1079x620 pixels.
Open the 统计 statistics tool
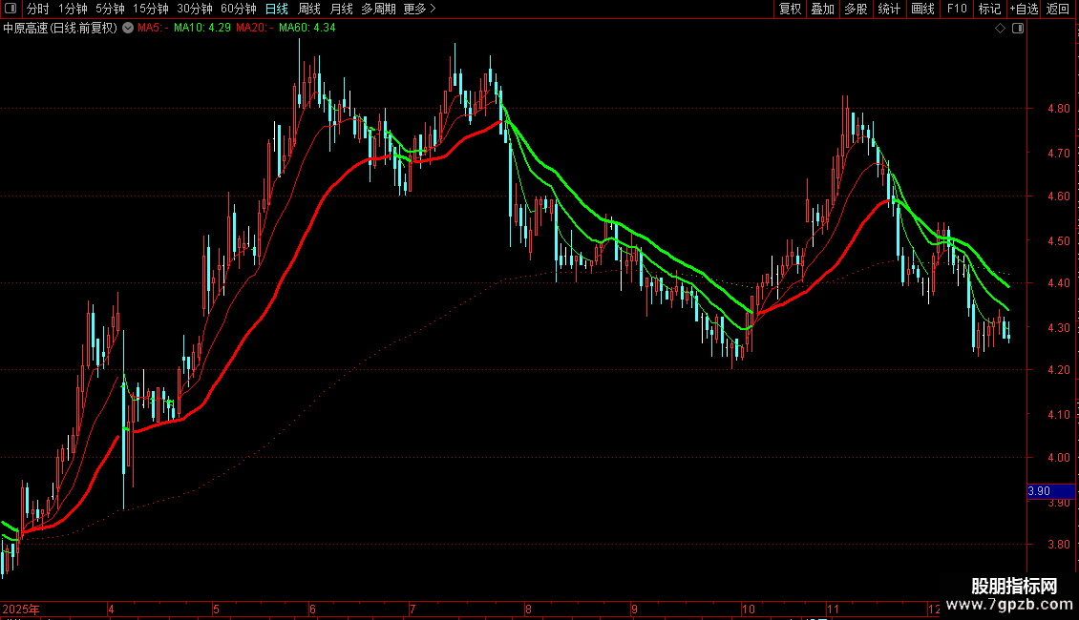coord(889,9)
